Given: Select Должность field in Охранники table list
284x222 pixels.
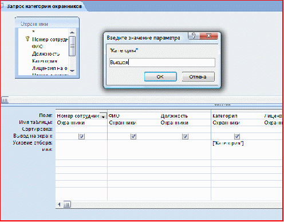Looking at the screenshot, I should tap(46, 54).
